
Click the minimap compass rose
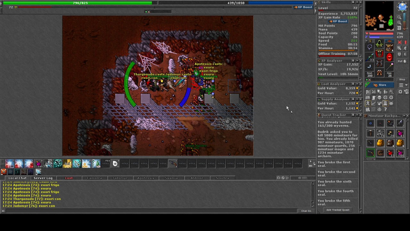point(402,6)
